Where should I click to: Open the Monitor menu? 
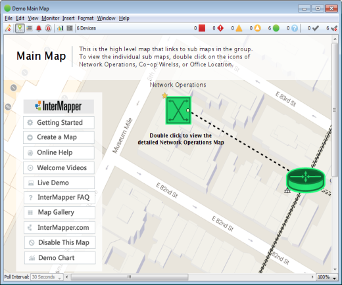coord(51,18)
